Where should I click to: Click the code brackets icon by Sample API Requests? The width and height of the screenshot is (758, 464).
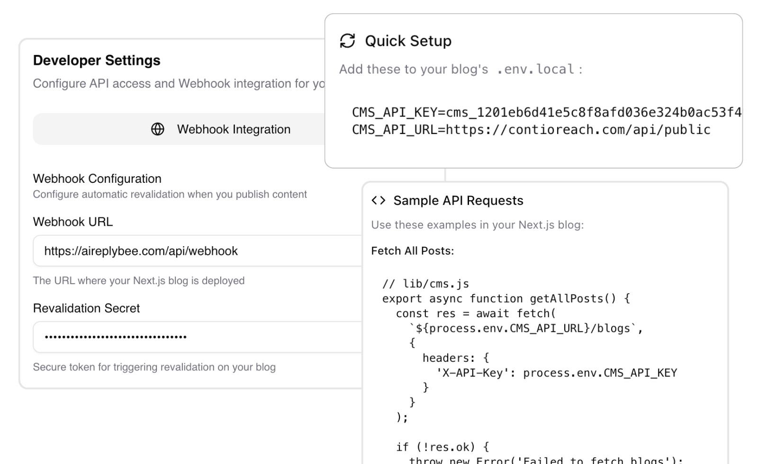379,200
